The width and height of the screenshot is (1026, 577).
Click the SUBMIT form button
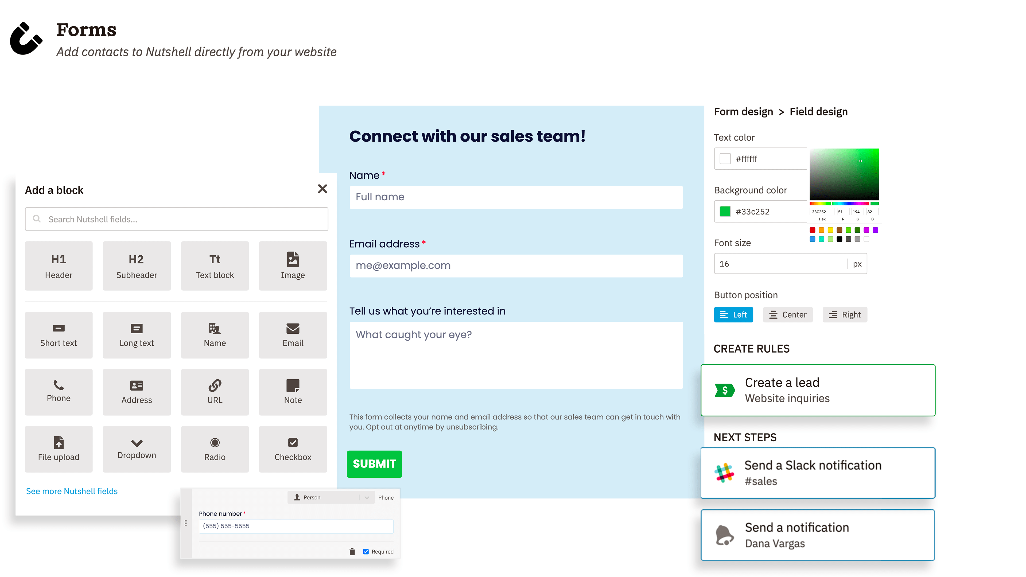(x=374, y=463)
